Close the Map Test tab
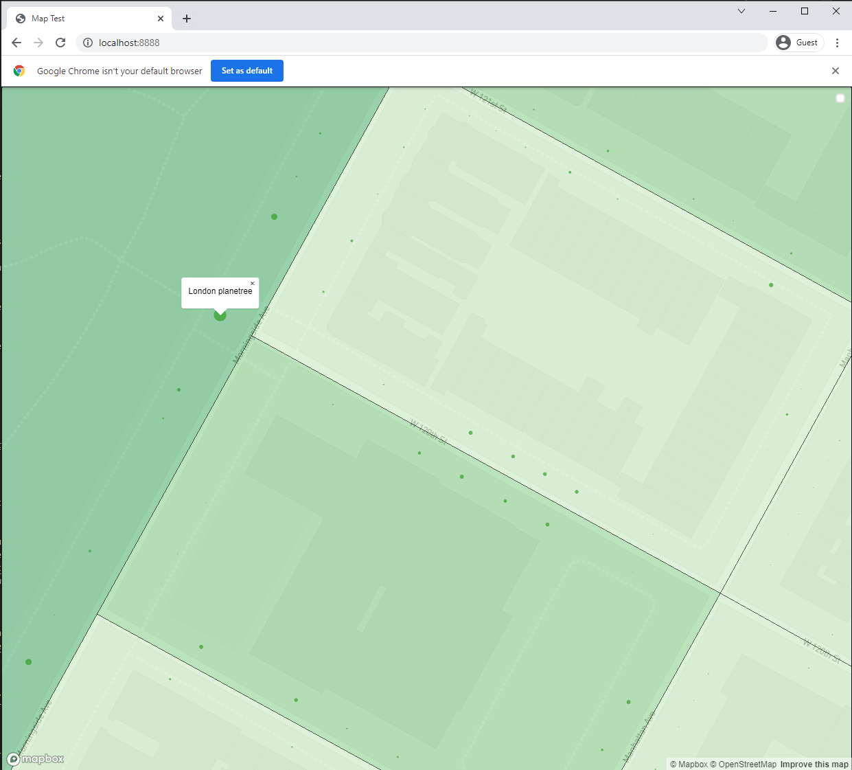The height and width of the screenshot is (770, 852). tap(161, 19)
